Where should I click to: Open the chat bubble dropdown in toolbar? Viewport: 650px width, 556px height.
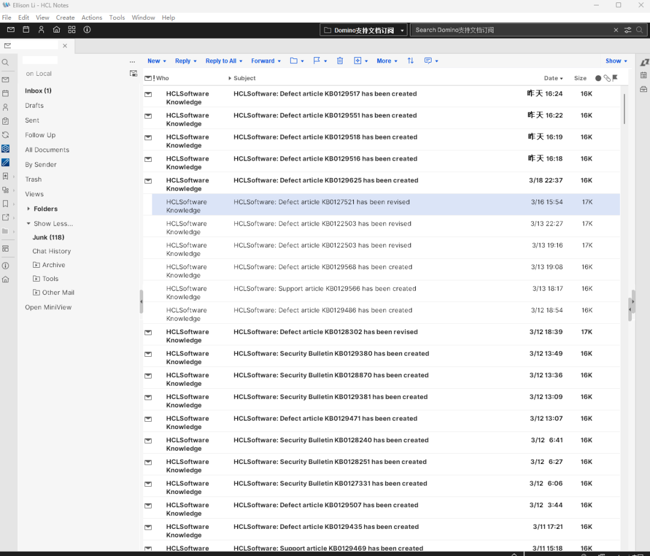431,61
